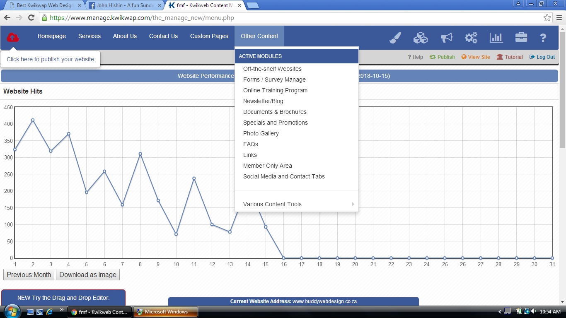Open the stacked cubes modules icon

(x=421, y=38)
